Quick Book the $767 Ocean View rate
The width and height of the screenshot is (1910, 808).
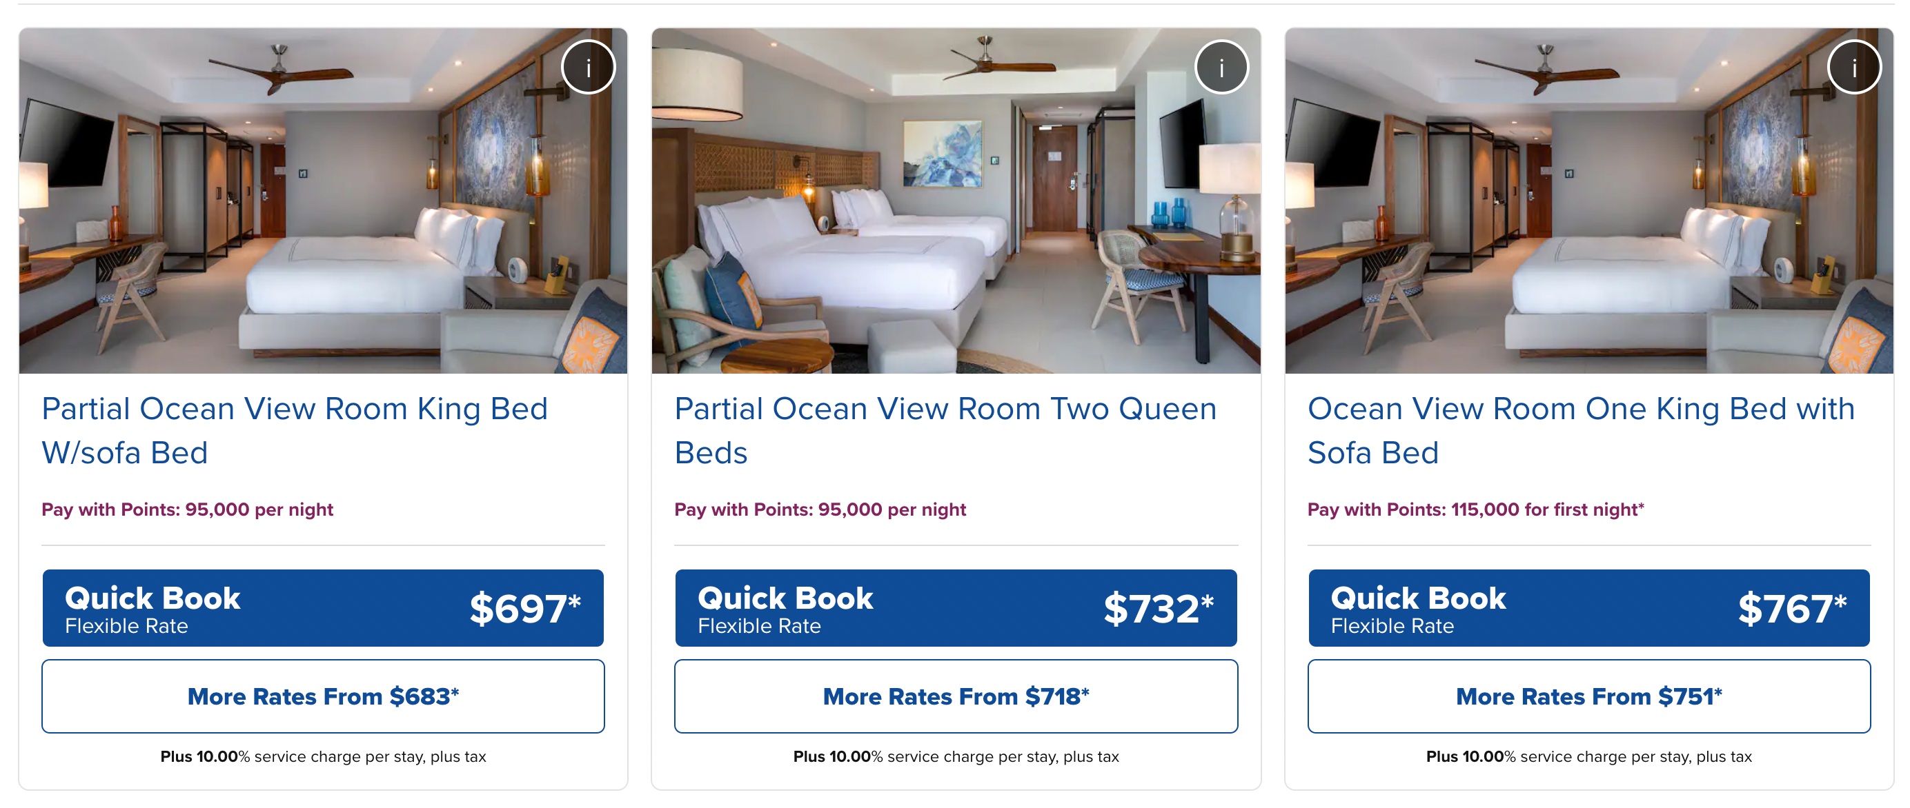pos(1589,607)
